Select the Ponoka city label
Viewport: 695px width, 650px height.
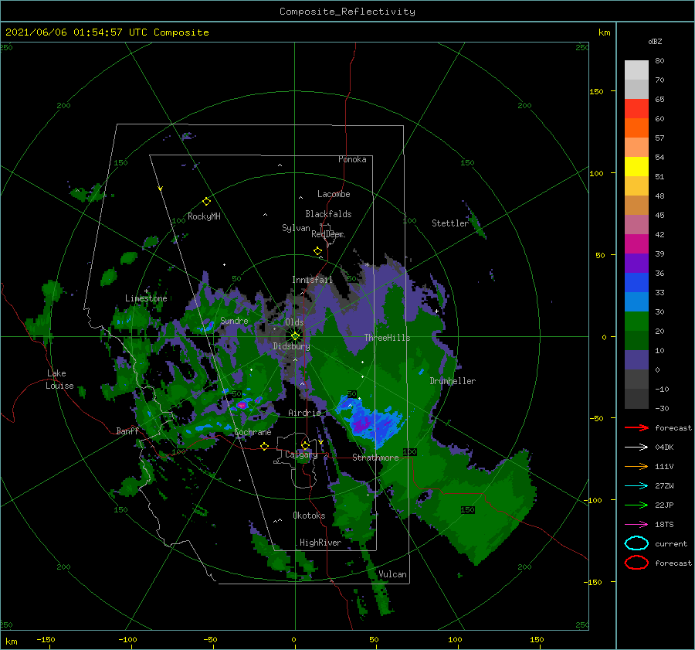(x=352, y=159)
